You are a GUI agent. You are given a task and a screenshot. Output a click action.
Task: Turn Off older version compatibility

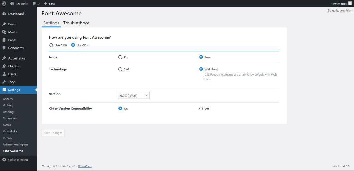[201, 109]
